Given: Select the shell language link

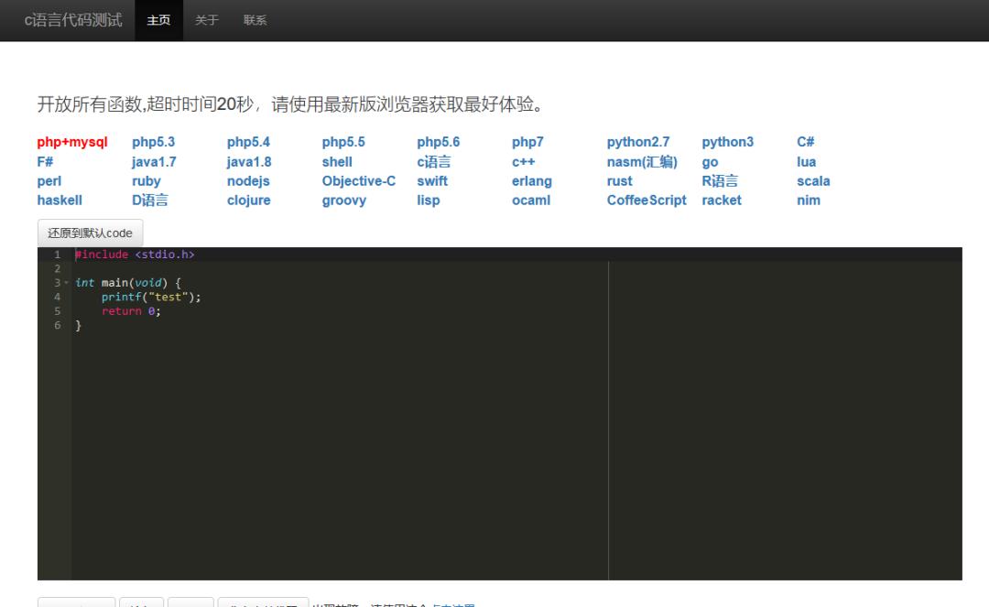Looking at the screenshot, I should coord(337,162).
